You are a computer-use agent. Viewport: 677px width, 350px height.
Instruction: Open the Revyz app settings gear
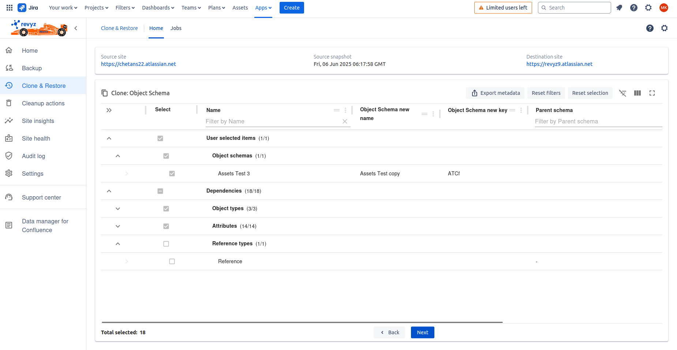(664, 28)
